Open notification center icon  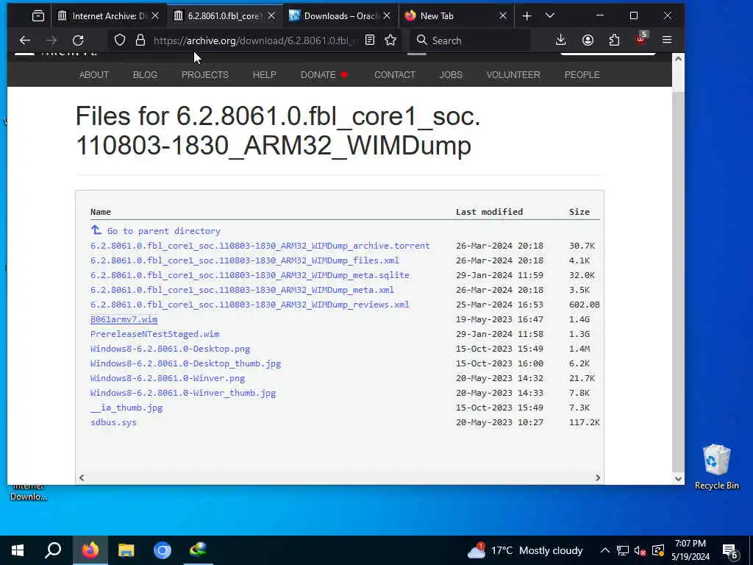pyautogui.click(x=730, y=552)
